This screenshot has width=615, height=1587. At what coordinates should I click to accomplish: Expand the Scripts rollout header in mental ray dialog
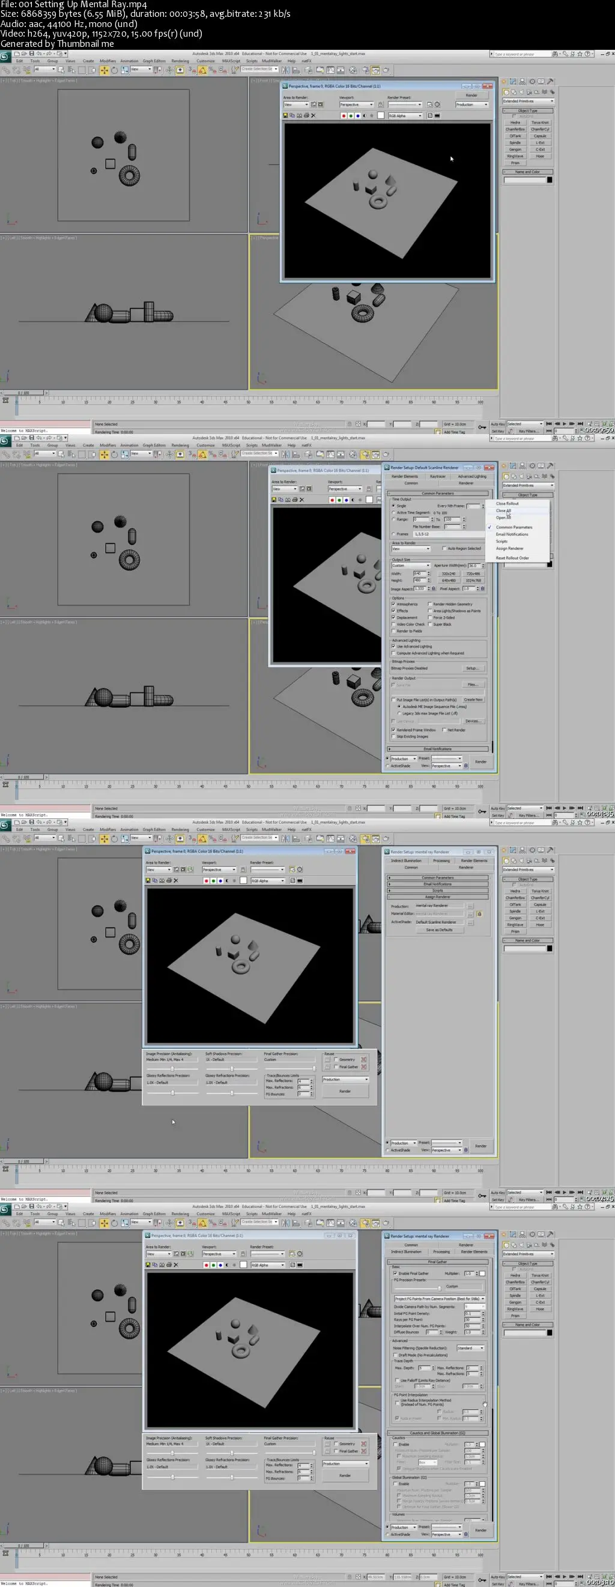pos(437,891)
